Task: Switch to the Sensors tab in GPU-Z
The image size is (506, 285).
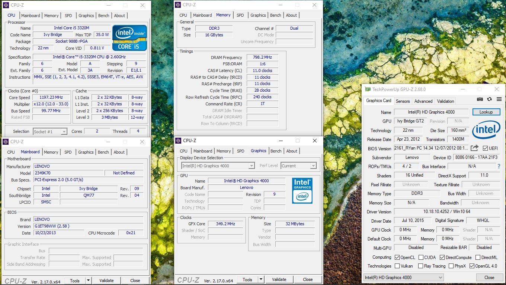Action: pyautogui.click(x=403, y=101)
